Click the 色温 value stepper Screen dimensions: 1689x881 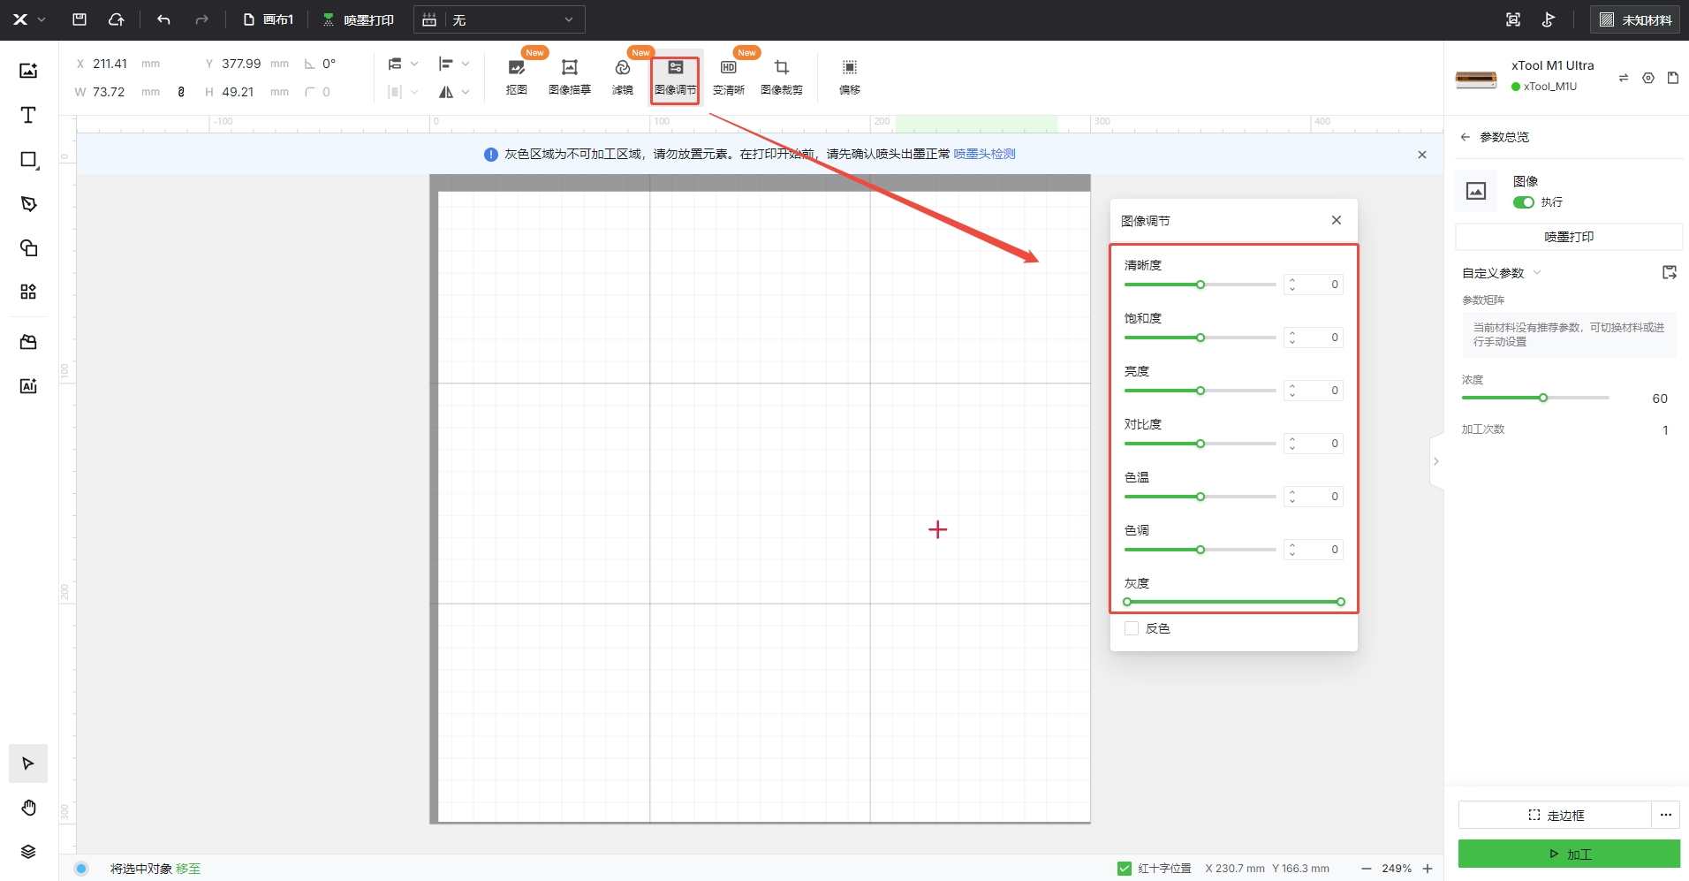(1292, 497)
